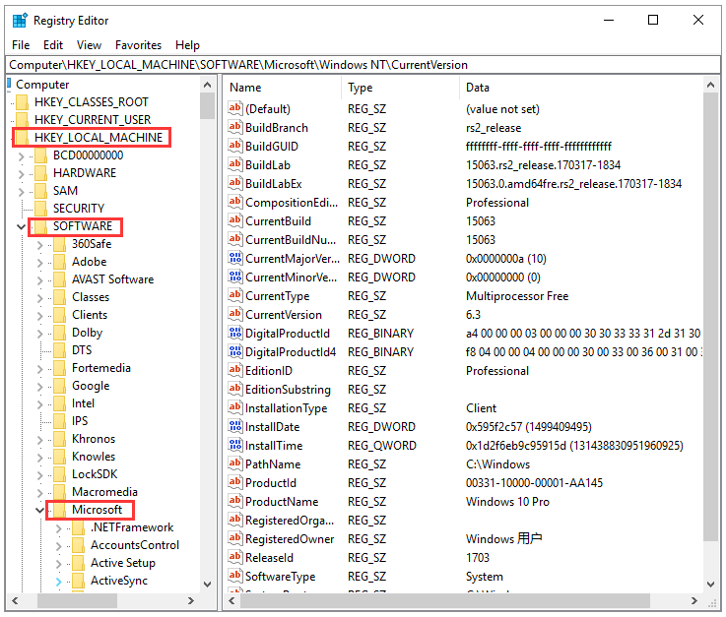Select the HKEY_CLASSES_ROOT folder icon
Image resolution: width=726 pixels, height=617 pixels.
pyautogui.click(x=23, y=101)
